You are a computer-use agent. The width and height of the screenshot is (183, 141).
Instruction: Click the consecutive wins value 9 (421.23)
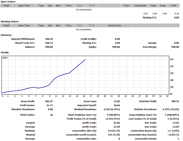point(114,131)
